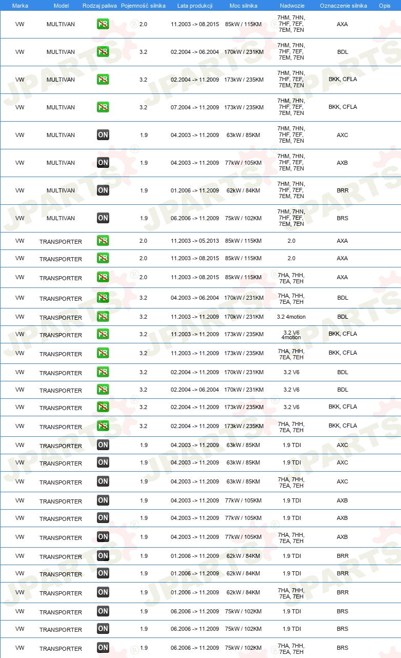
Task: Click diesel ON icon in Multivan BRS row
Action: [x=103, y=218]
